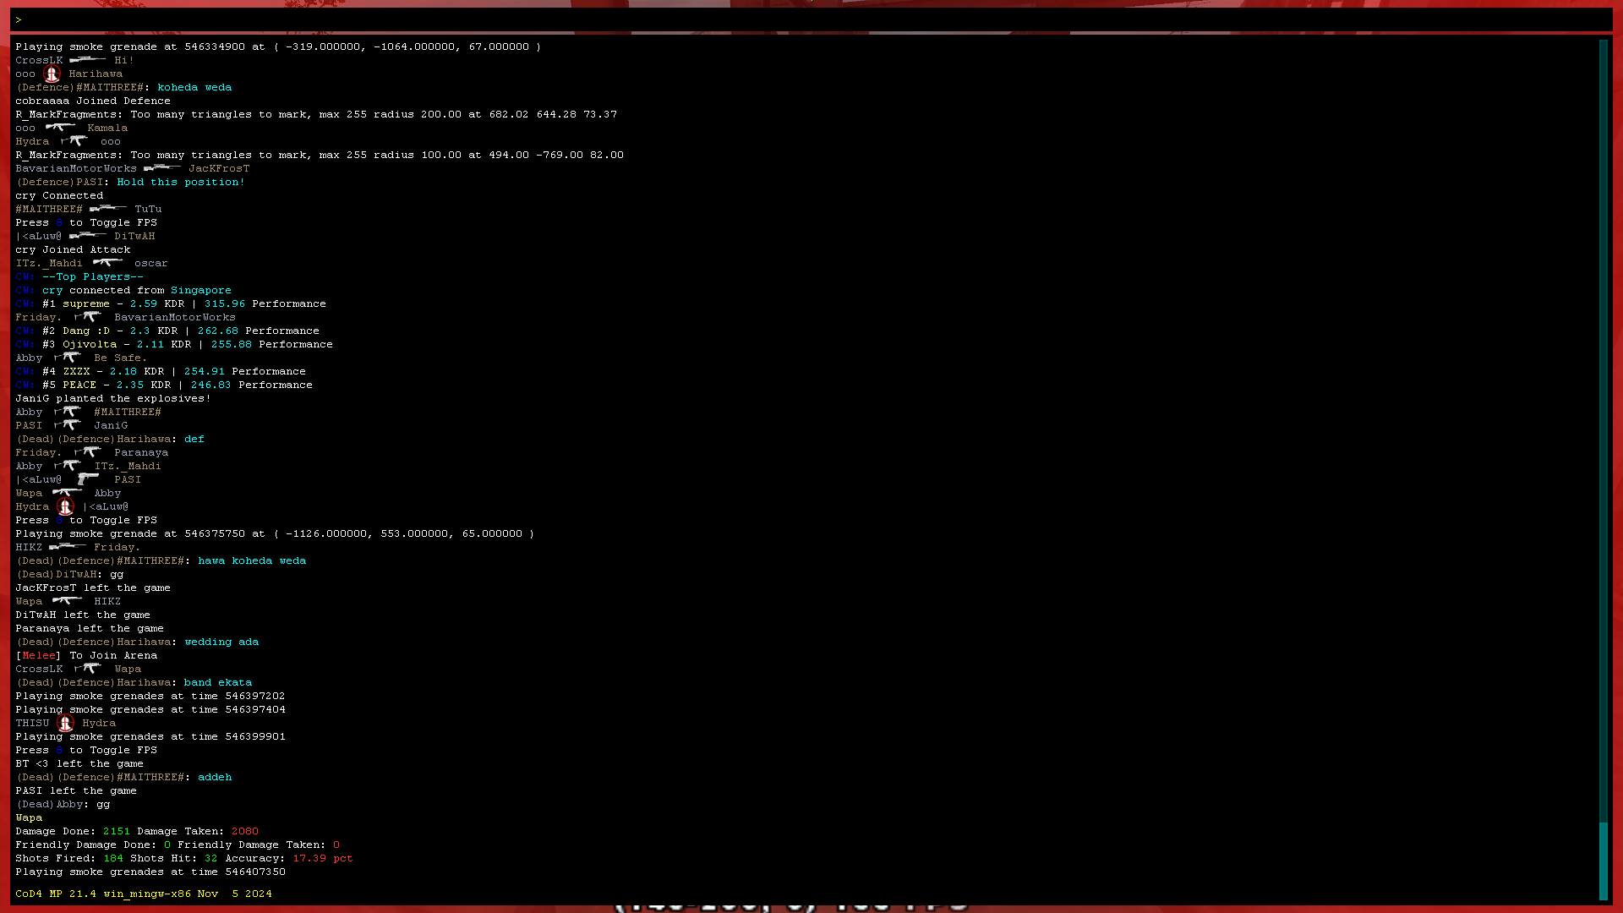Click the AK-47 icon between Wapa and HIKZ
The width and height of the screenshot is (1623, 913).
[67, 601]
